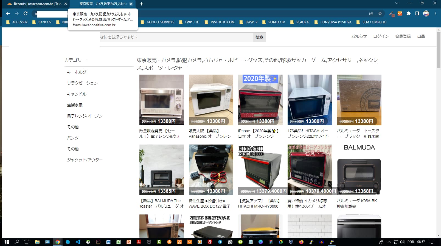Open the Extensions puzzle-piece menu

(409, 13)
